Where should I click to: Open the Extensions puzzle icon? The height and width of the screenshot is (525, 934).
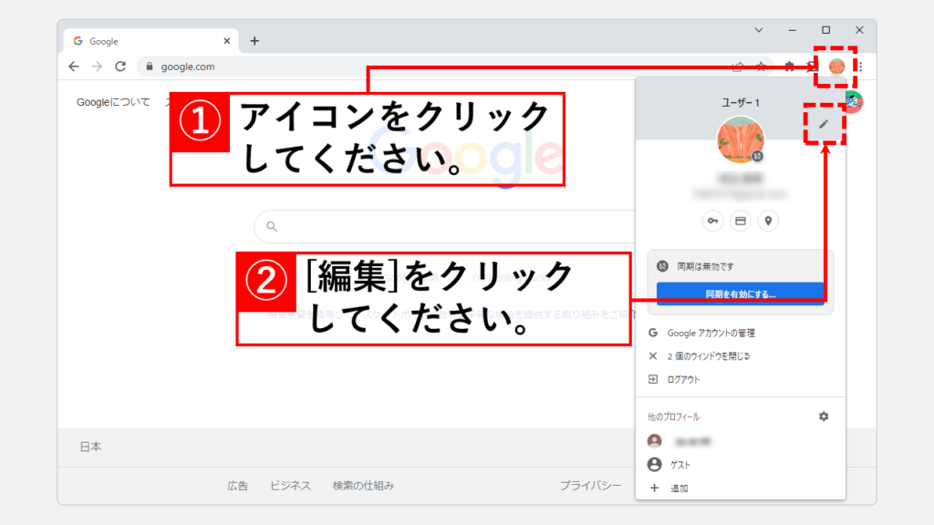pyautogui.click(x=789, y=67)
